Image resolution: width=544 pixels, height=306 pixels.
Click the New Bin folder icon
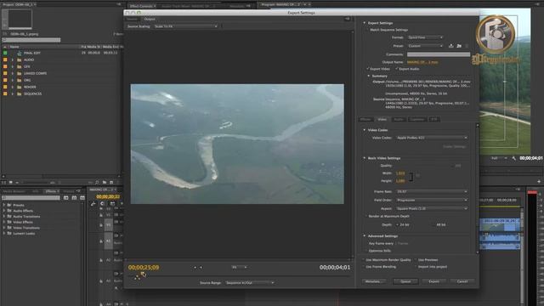pos(104,182)
